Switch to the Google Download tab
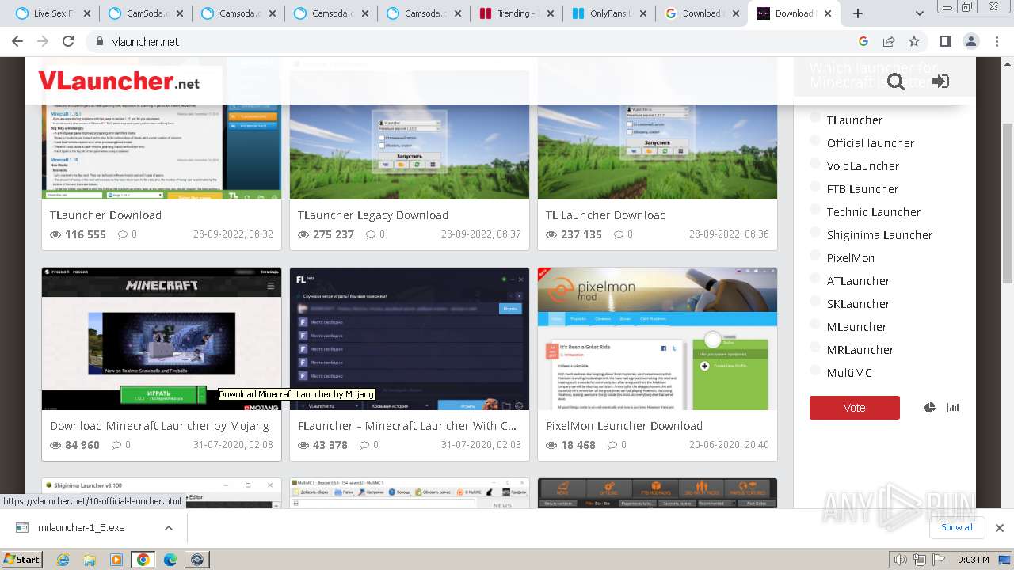Screen dimensions: 1014x570 (701, 13)
